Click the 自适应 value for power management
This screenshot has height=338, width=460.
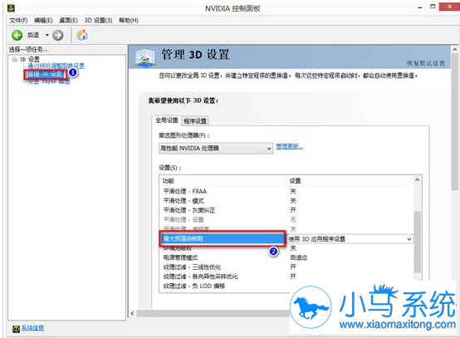(x=299, y=257)
